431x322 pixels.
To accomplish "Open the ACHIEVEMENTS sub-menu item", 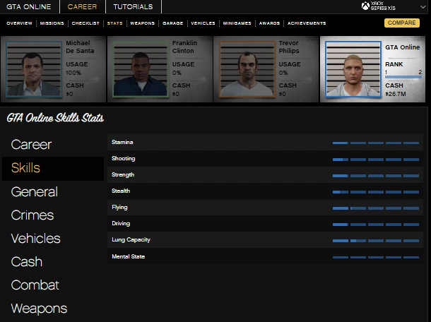I will pos(307,23).
